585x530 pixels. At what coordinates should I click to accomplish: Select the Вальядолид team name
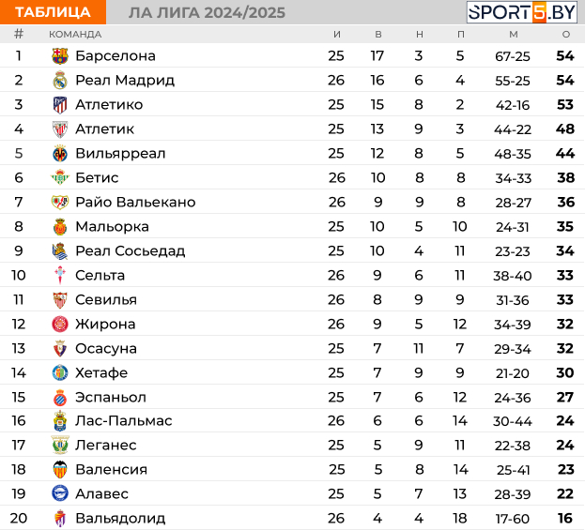click(120, 518)
